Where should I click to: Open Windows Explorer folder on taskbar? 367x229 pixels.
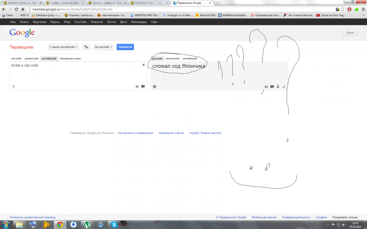pyautogui.click(x=19, y=225)
